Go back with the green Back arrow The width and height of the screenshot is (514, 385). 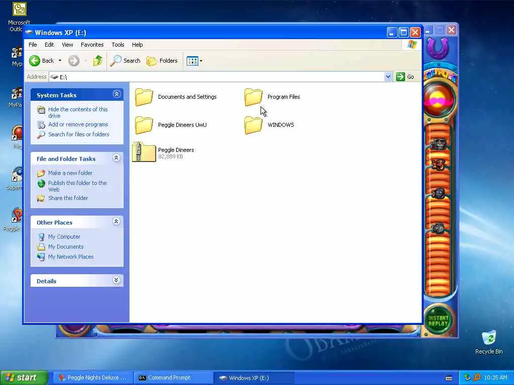[x=41, y=61]
